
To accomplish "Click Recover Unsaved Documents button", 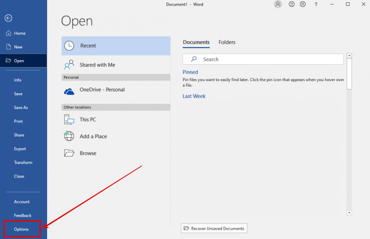I will click(214, 228).
